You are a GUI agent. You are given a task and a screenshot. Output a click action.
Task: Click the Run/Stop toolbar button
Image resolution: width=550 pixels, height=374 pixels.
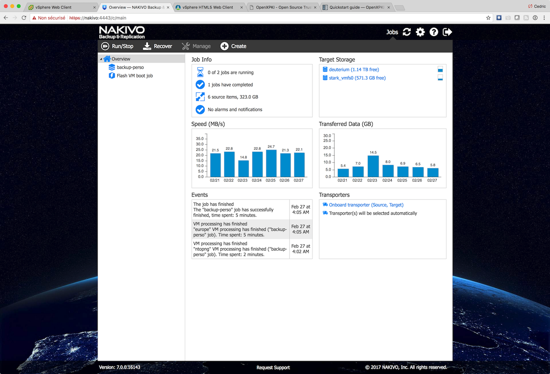coord(117,46)
